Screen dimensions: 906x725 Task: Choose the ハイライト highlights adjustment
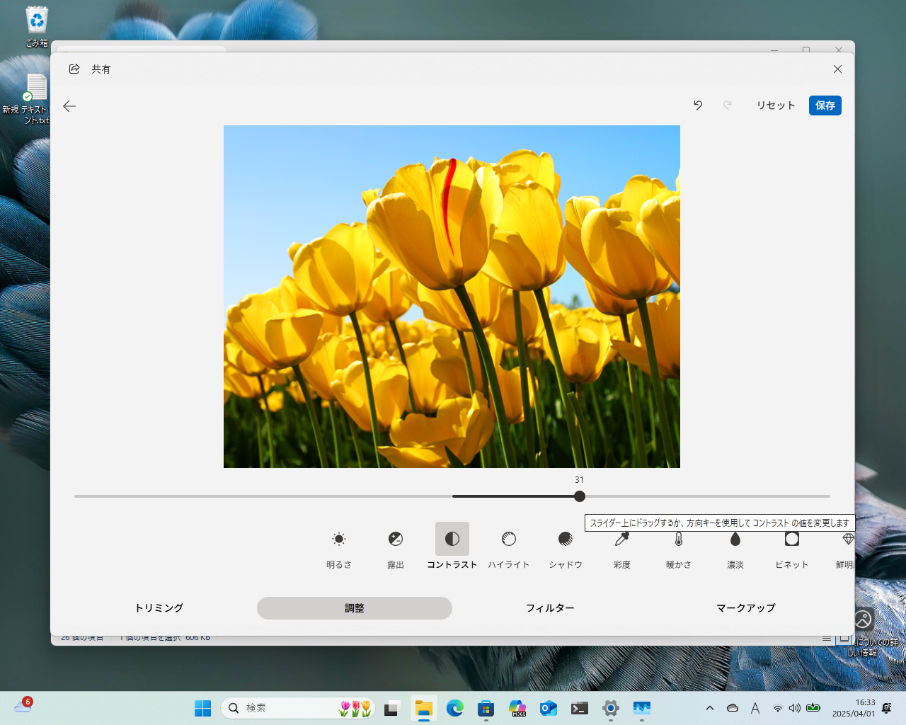pos(509,540)
